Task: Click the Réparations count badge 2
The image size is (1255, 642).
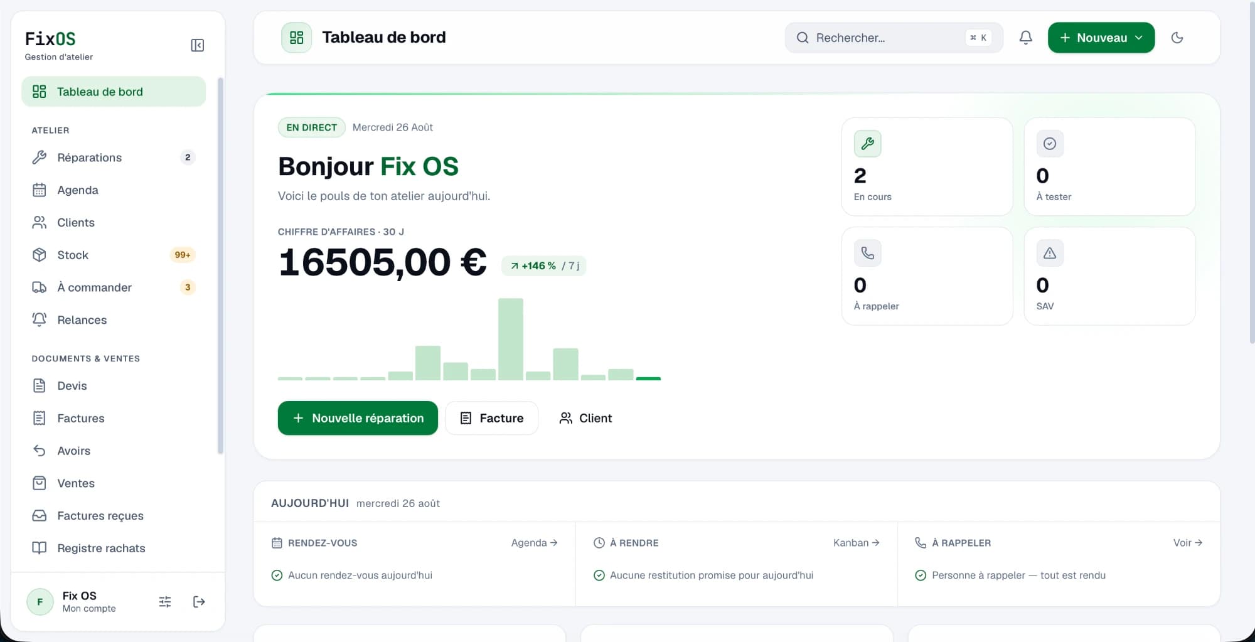Action: [x=187, y=158]
